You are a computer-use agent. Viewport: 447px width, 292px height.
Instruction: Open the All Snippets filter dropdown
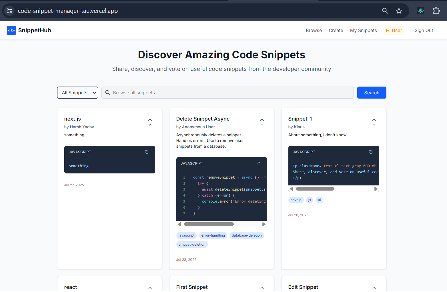tap(78, 93)
